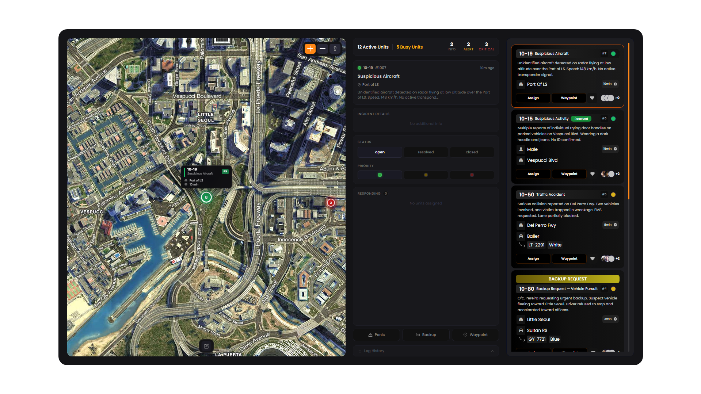Select the 10-50 Traffic Accident card title

[x=542, y=195]
